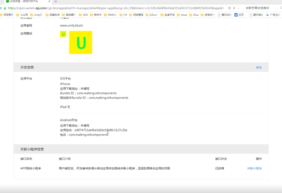The image size is (282, 193).
Task: Click the 修改 link in the 开发信息 section
Action: pos(259,67)
